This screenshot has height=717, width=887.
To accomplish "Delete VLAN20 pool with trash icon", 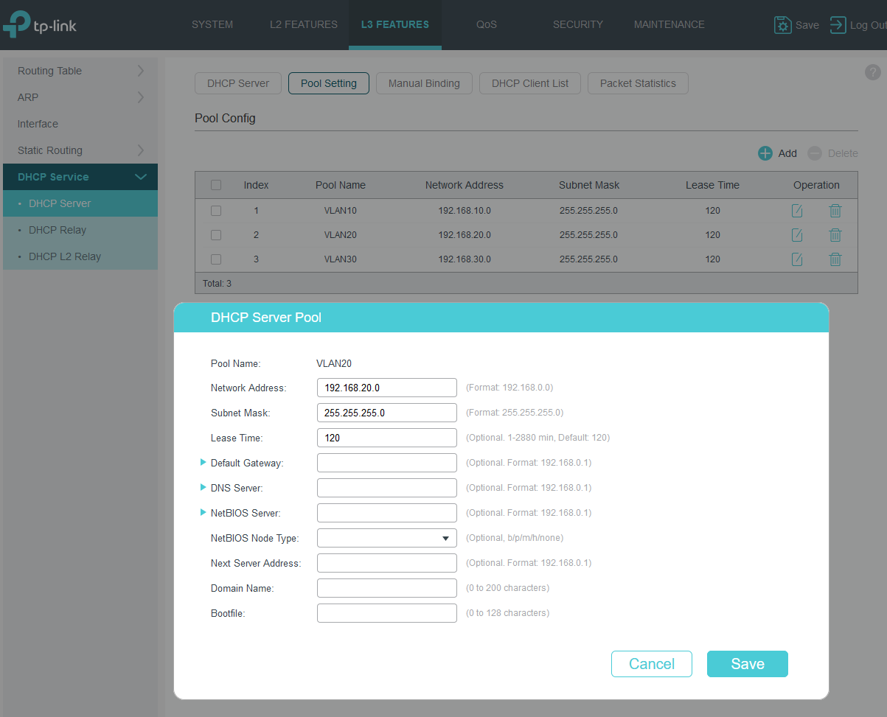I will [x=835, y=235].
